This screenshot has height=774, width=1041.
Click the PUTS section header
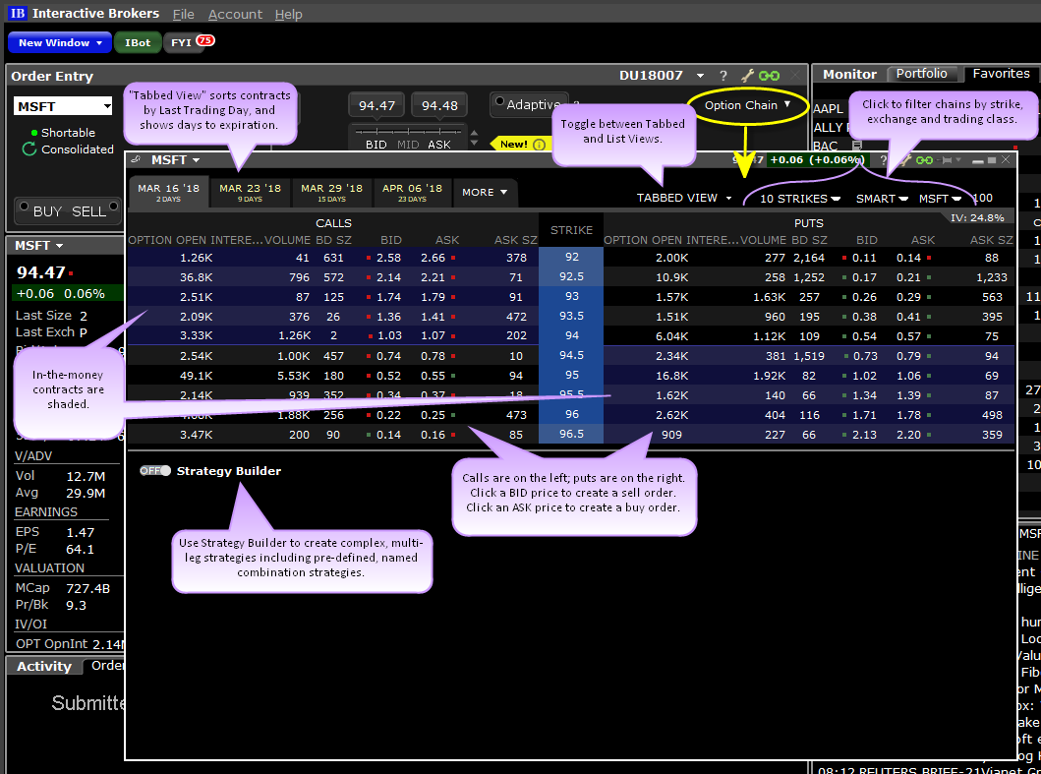click(x=809, y=223)
